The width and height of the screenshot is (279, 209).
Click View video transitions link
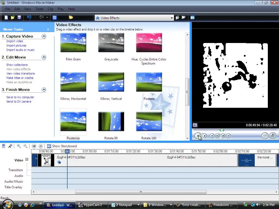click(20, 73)
